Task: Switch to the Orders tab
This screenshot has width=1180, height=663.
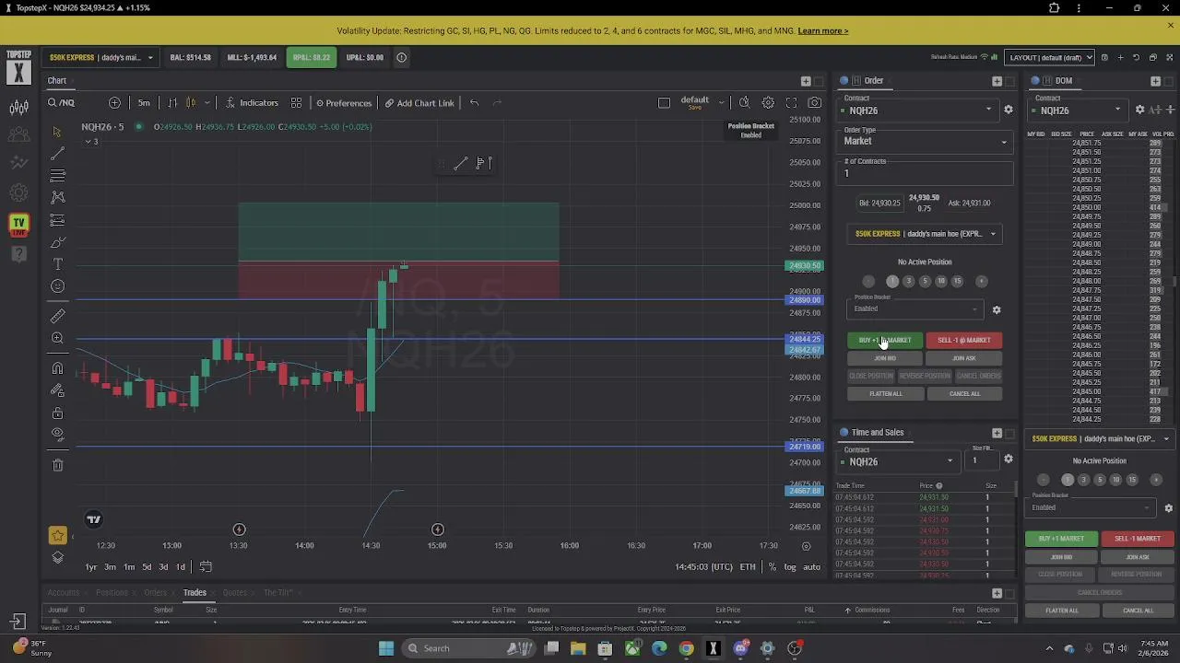Action: pos(155,592)
